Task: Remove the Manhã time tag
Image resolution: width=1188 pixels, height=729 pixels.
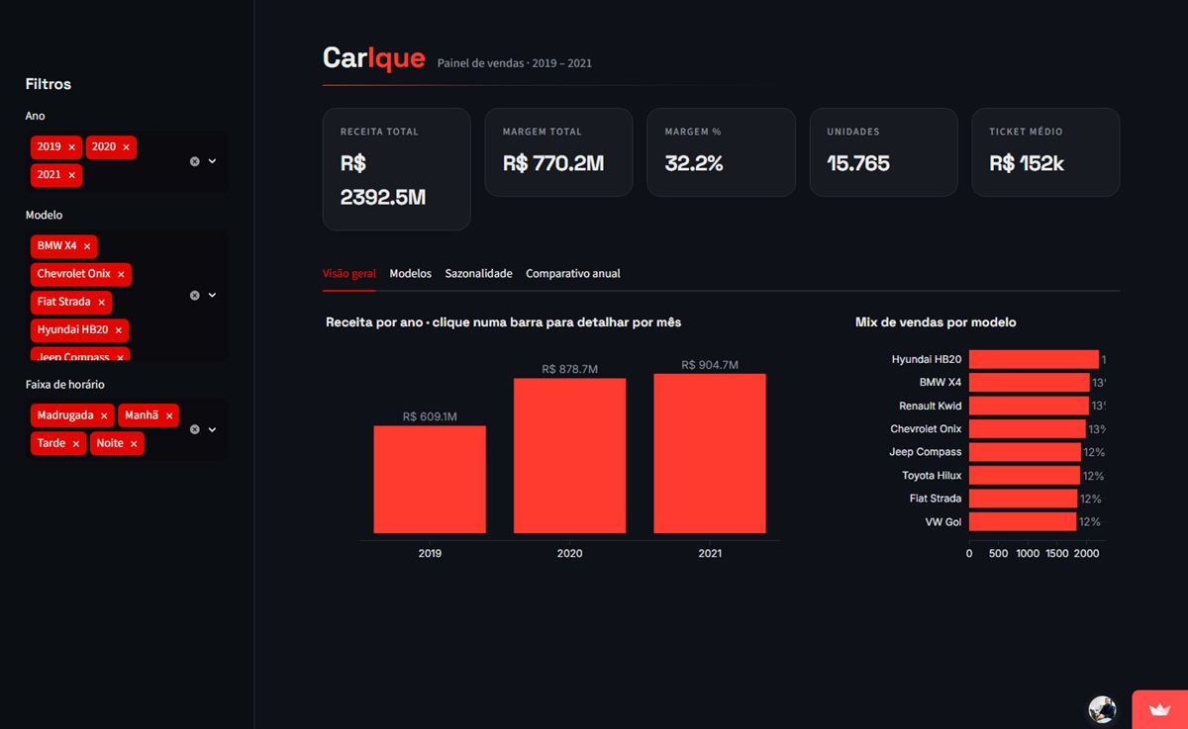Action: tap(169, 416)
